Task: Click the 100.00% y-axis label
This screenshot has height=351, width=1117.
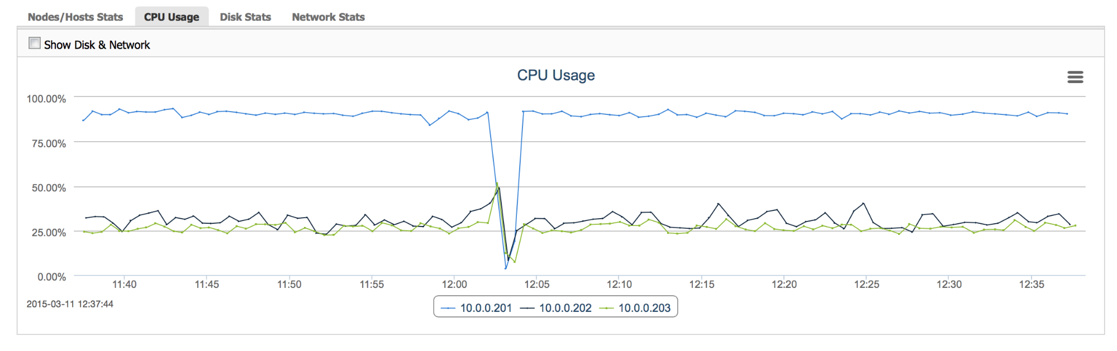Action: pyautogui.click(x=46, y=99)
